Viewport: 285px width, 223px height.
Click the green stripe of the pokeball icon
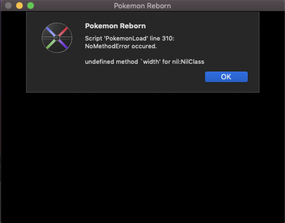coord(51,44)
